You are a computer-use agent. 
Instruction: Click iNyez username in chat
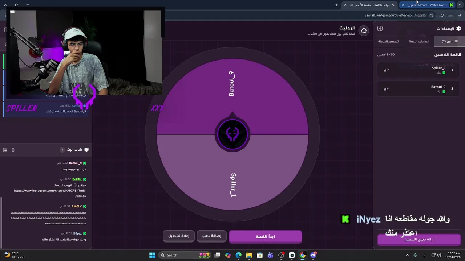pos(77,233)
